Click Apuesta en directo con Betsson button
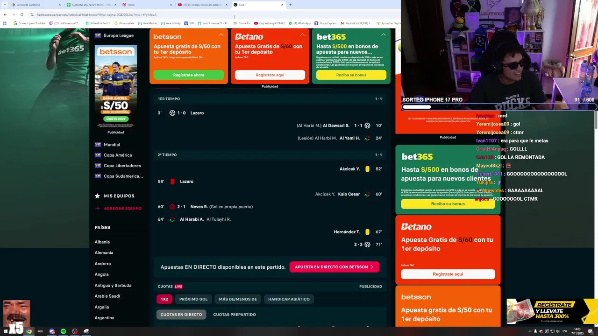The width and height of the screenshot is (598, 336). 334,267
